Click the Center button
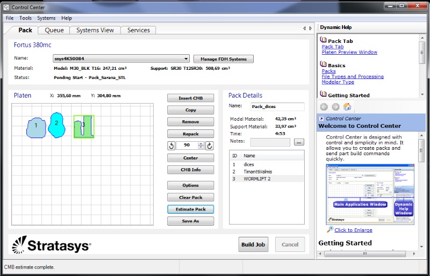The width and height of the screenshot is (430, 276). click(191, 158)
